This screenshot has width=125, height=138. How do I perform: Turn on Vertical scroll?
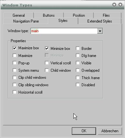pyautogui.click(x=47, y=63)
